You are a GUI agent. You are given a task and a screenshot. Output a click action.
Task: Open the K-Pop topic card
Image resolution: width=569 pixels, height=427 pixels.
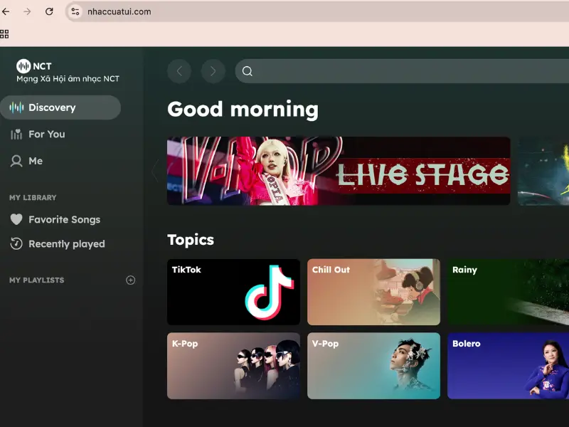pyautogui.click(x=234, y=366)
